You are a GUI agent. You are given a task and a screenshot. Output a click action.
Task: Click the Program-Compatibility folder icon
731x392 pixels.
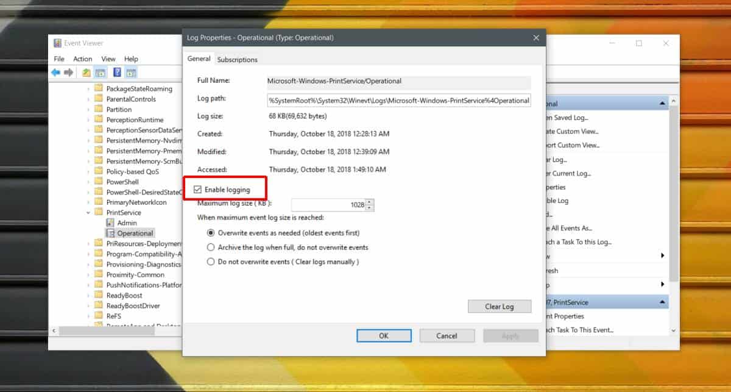coord(99,254)
